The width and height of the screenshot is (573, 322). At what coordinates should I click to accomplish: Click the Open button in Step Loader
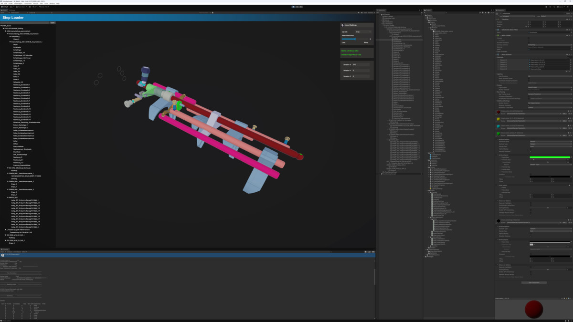[53, 22]
